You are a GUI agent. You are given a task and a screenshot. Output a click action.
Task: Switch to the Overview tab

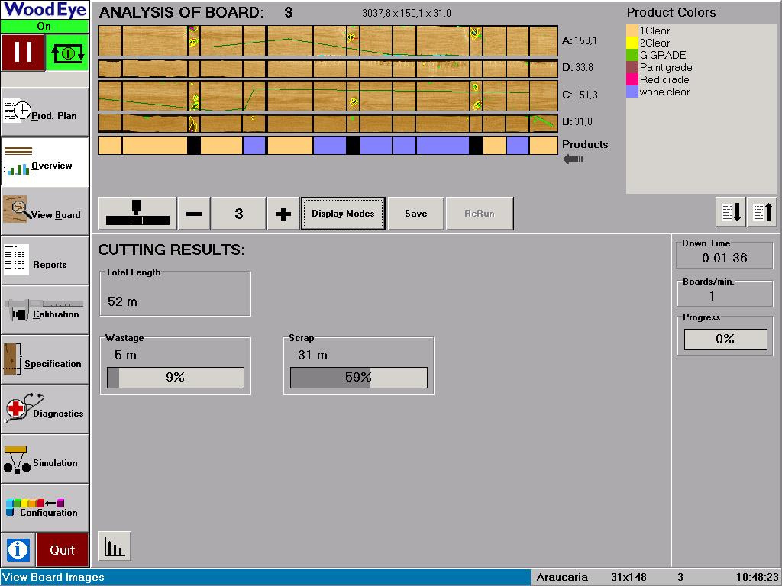click(x=44, y=162)
